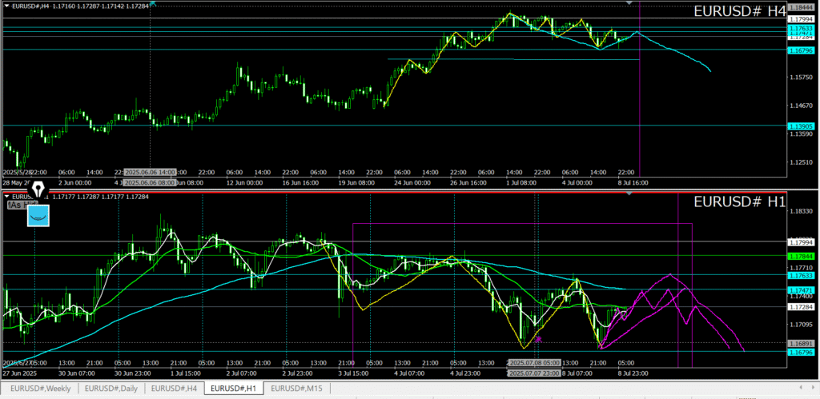Click the large 'EURUSD# H4' chart label
Viewport: 820px width, 399px height.
[739, 11]
